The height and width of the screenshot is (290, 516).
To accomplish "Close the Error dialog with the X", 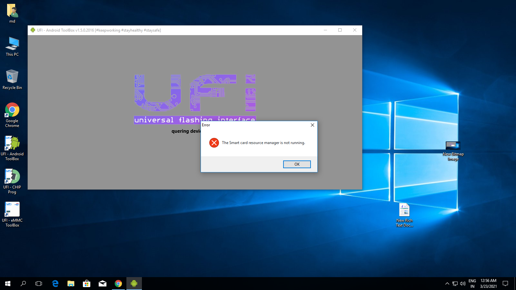I will click(312, 125).
